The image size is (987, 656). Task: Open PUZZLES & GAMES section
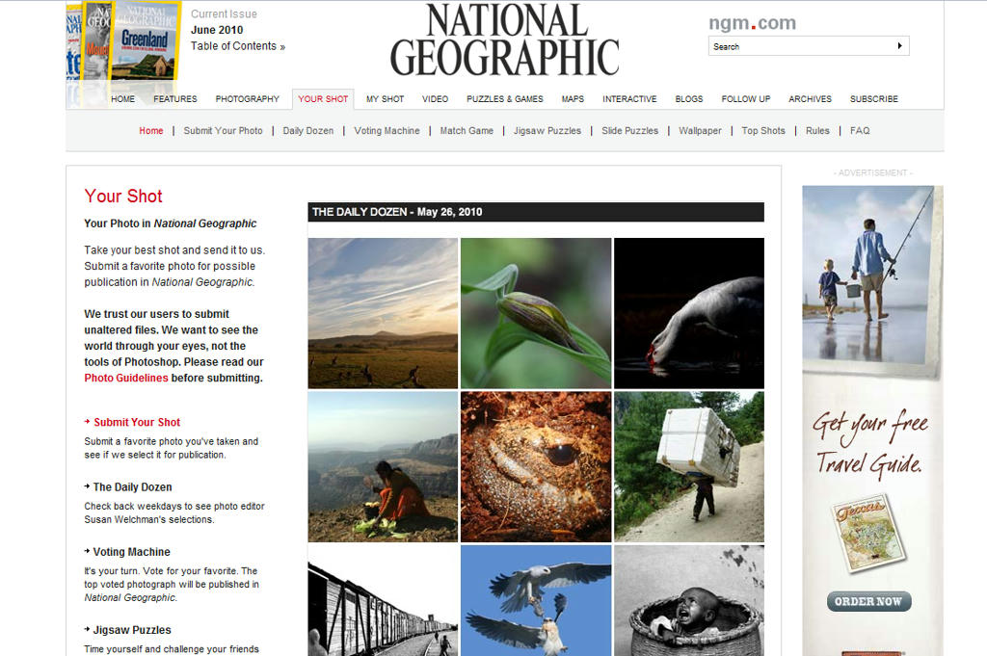(x=505, y=99)
